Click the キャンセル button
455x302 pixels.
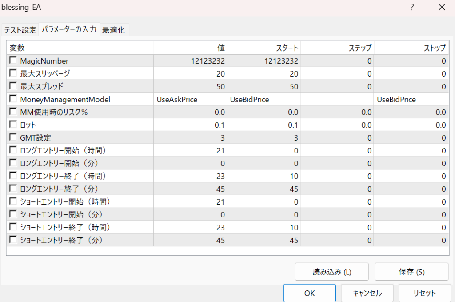(x=367, y=293)
